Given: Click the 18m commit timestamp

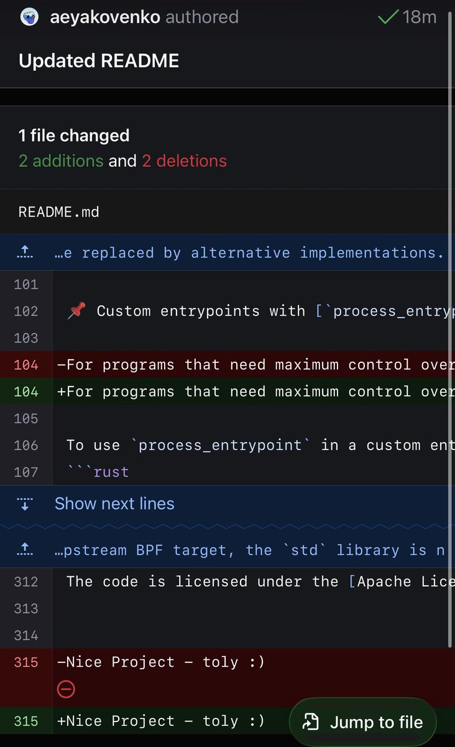Looking at the screenshot, I should click(420, 17).
